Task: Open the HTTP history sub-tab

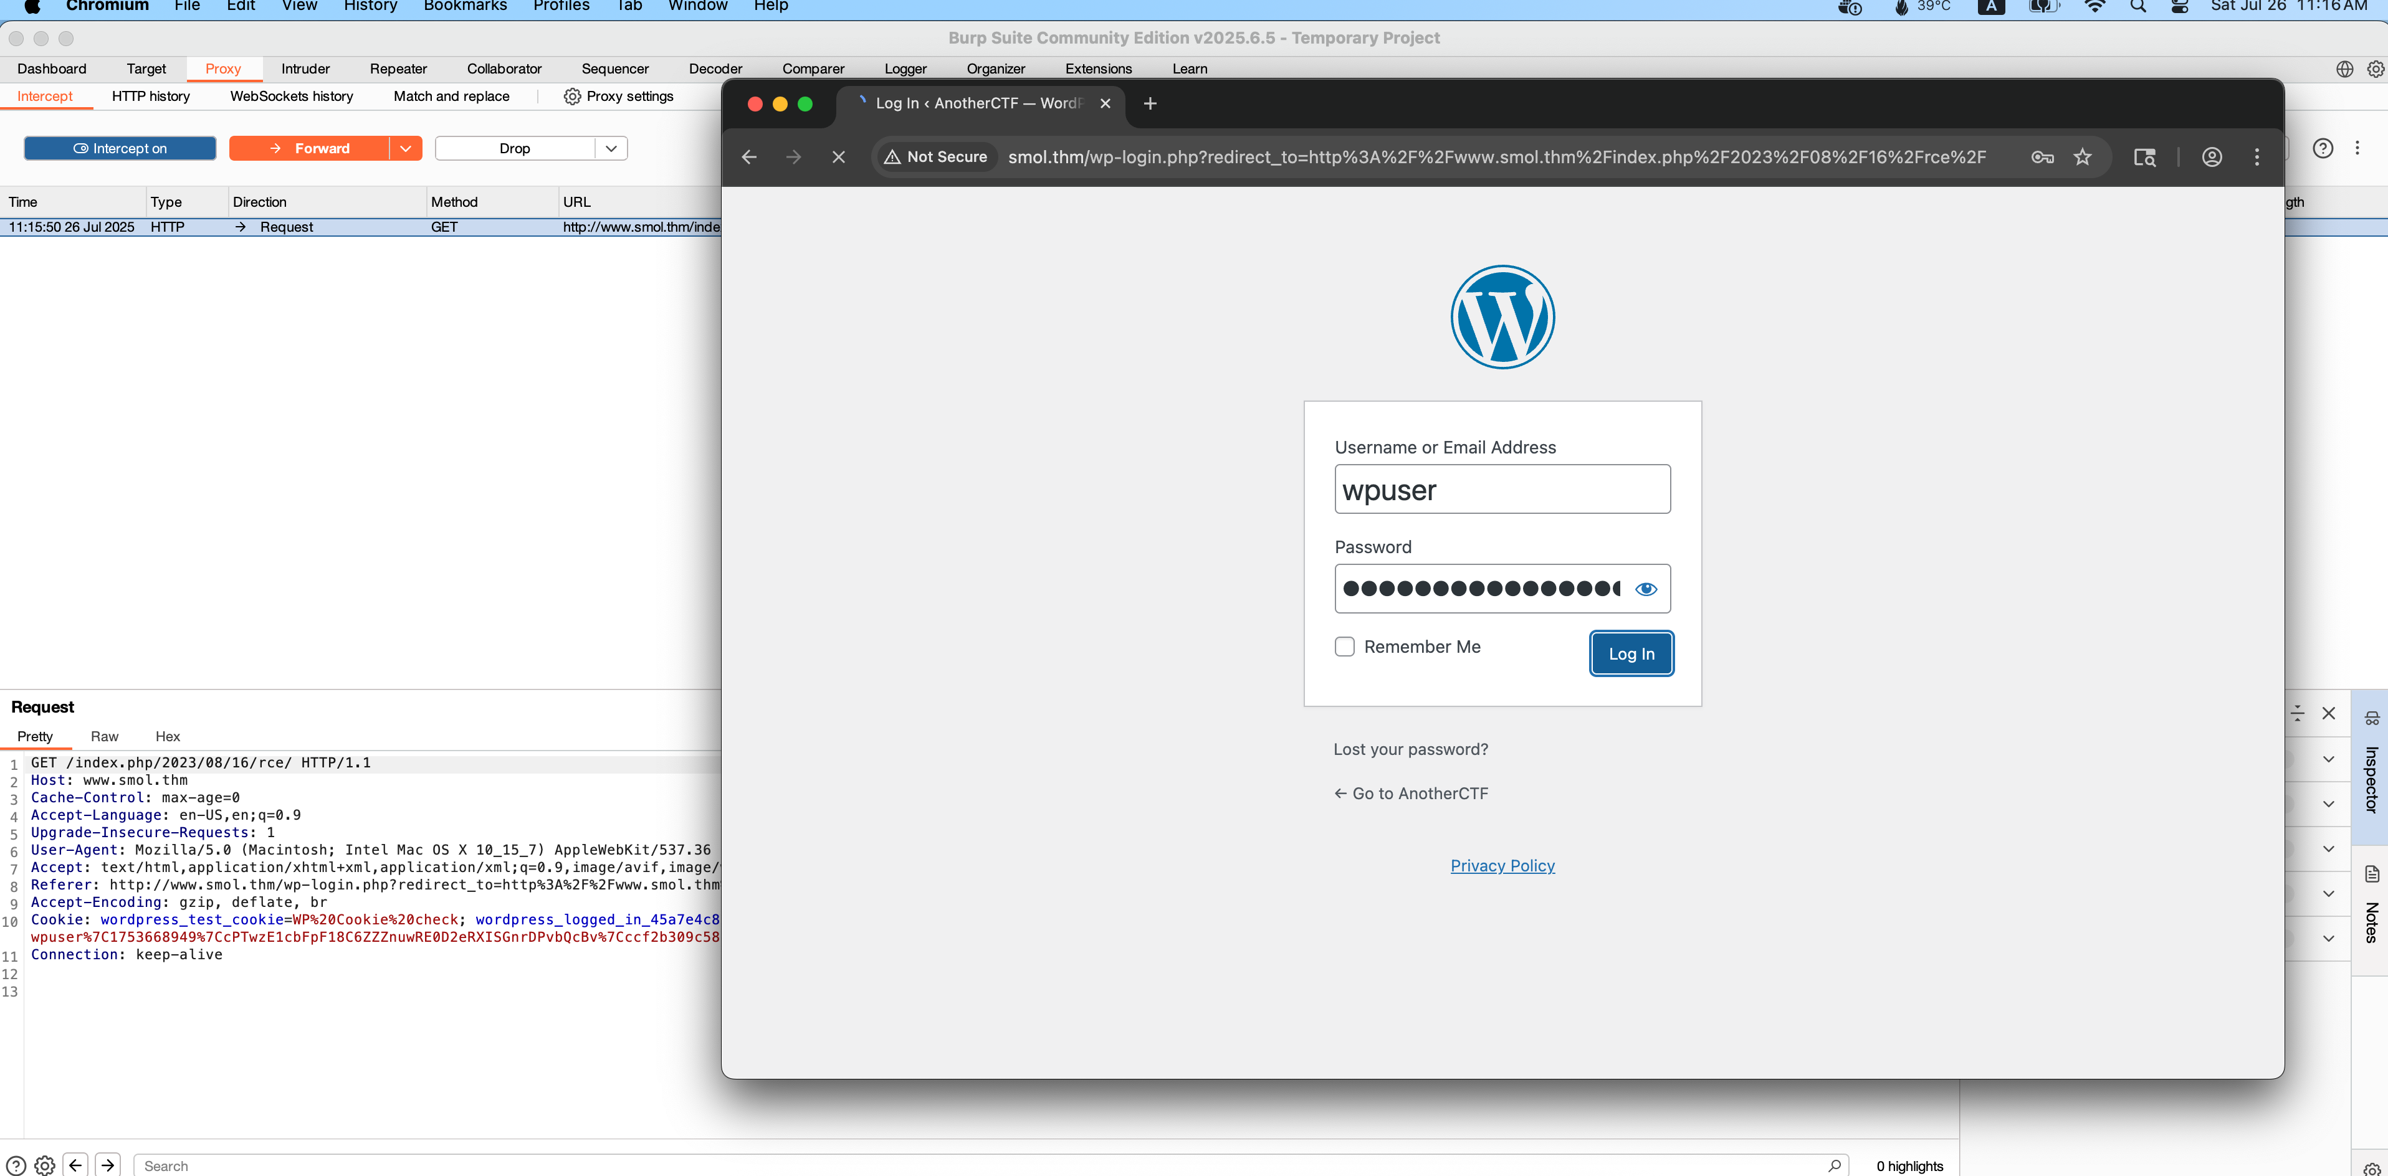Action: coord(150,97)
